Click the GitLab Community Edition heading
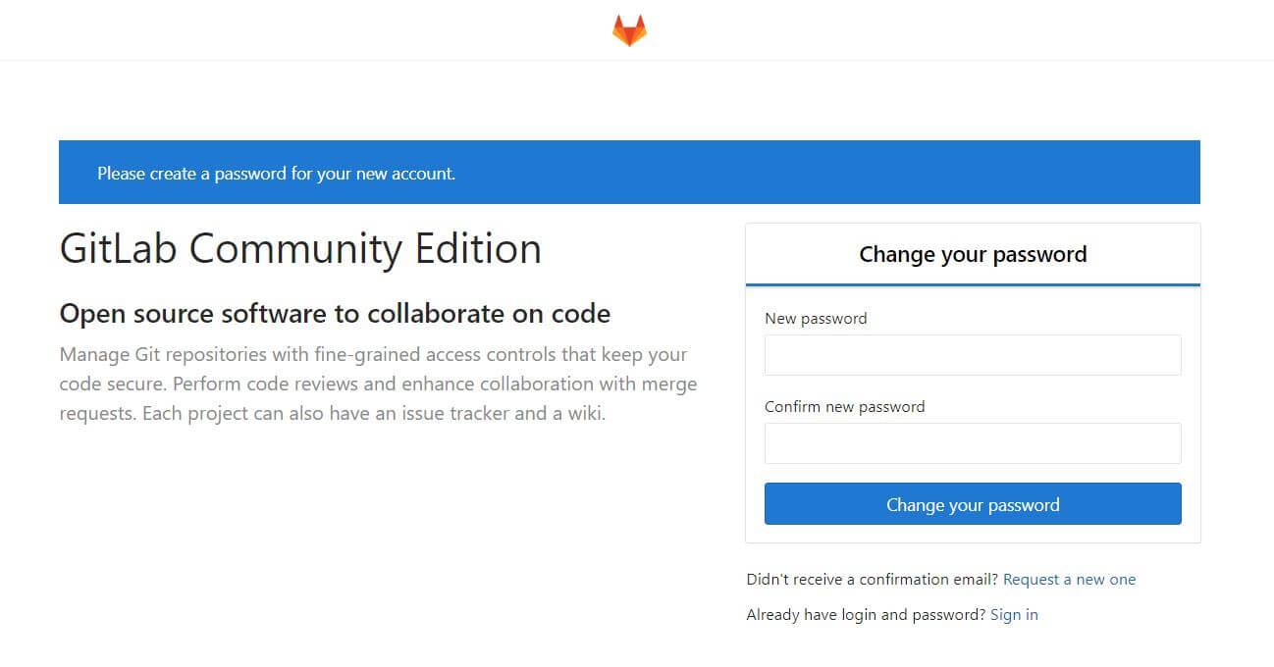The image size is (1274, 667). point(300,248)
